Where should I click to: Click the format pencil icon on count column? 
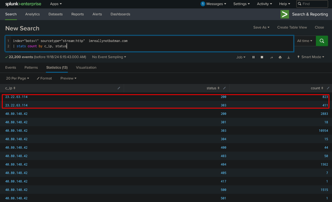pos(328,88)
